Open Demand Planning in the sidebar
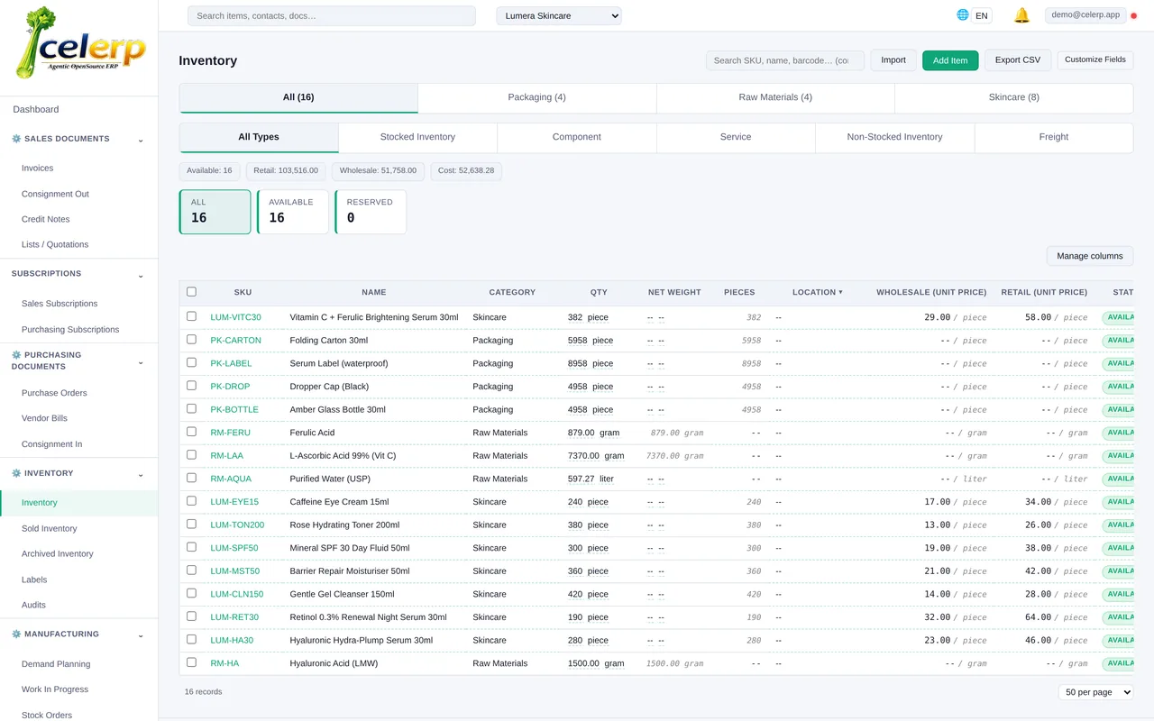 pyautogui.click(x=56, y=664)
